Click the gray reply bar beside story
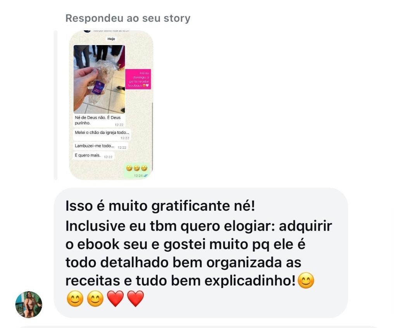 pyautogui.click(x=56, y=105)
